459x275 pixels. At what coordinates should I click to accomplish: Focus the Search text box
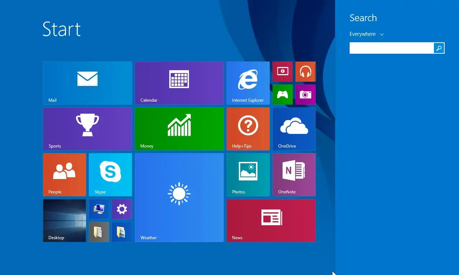(x=392, y=48)
